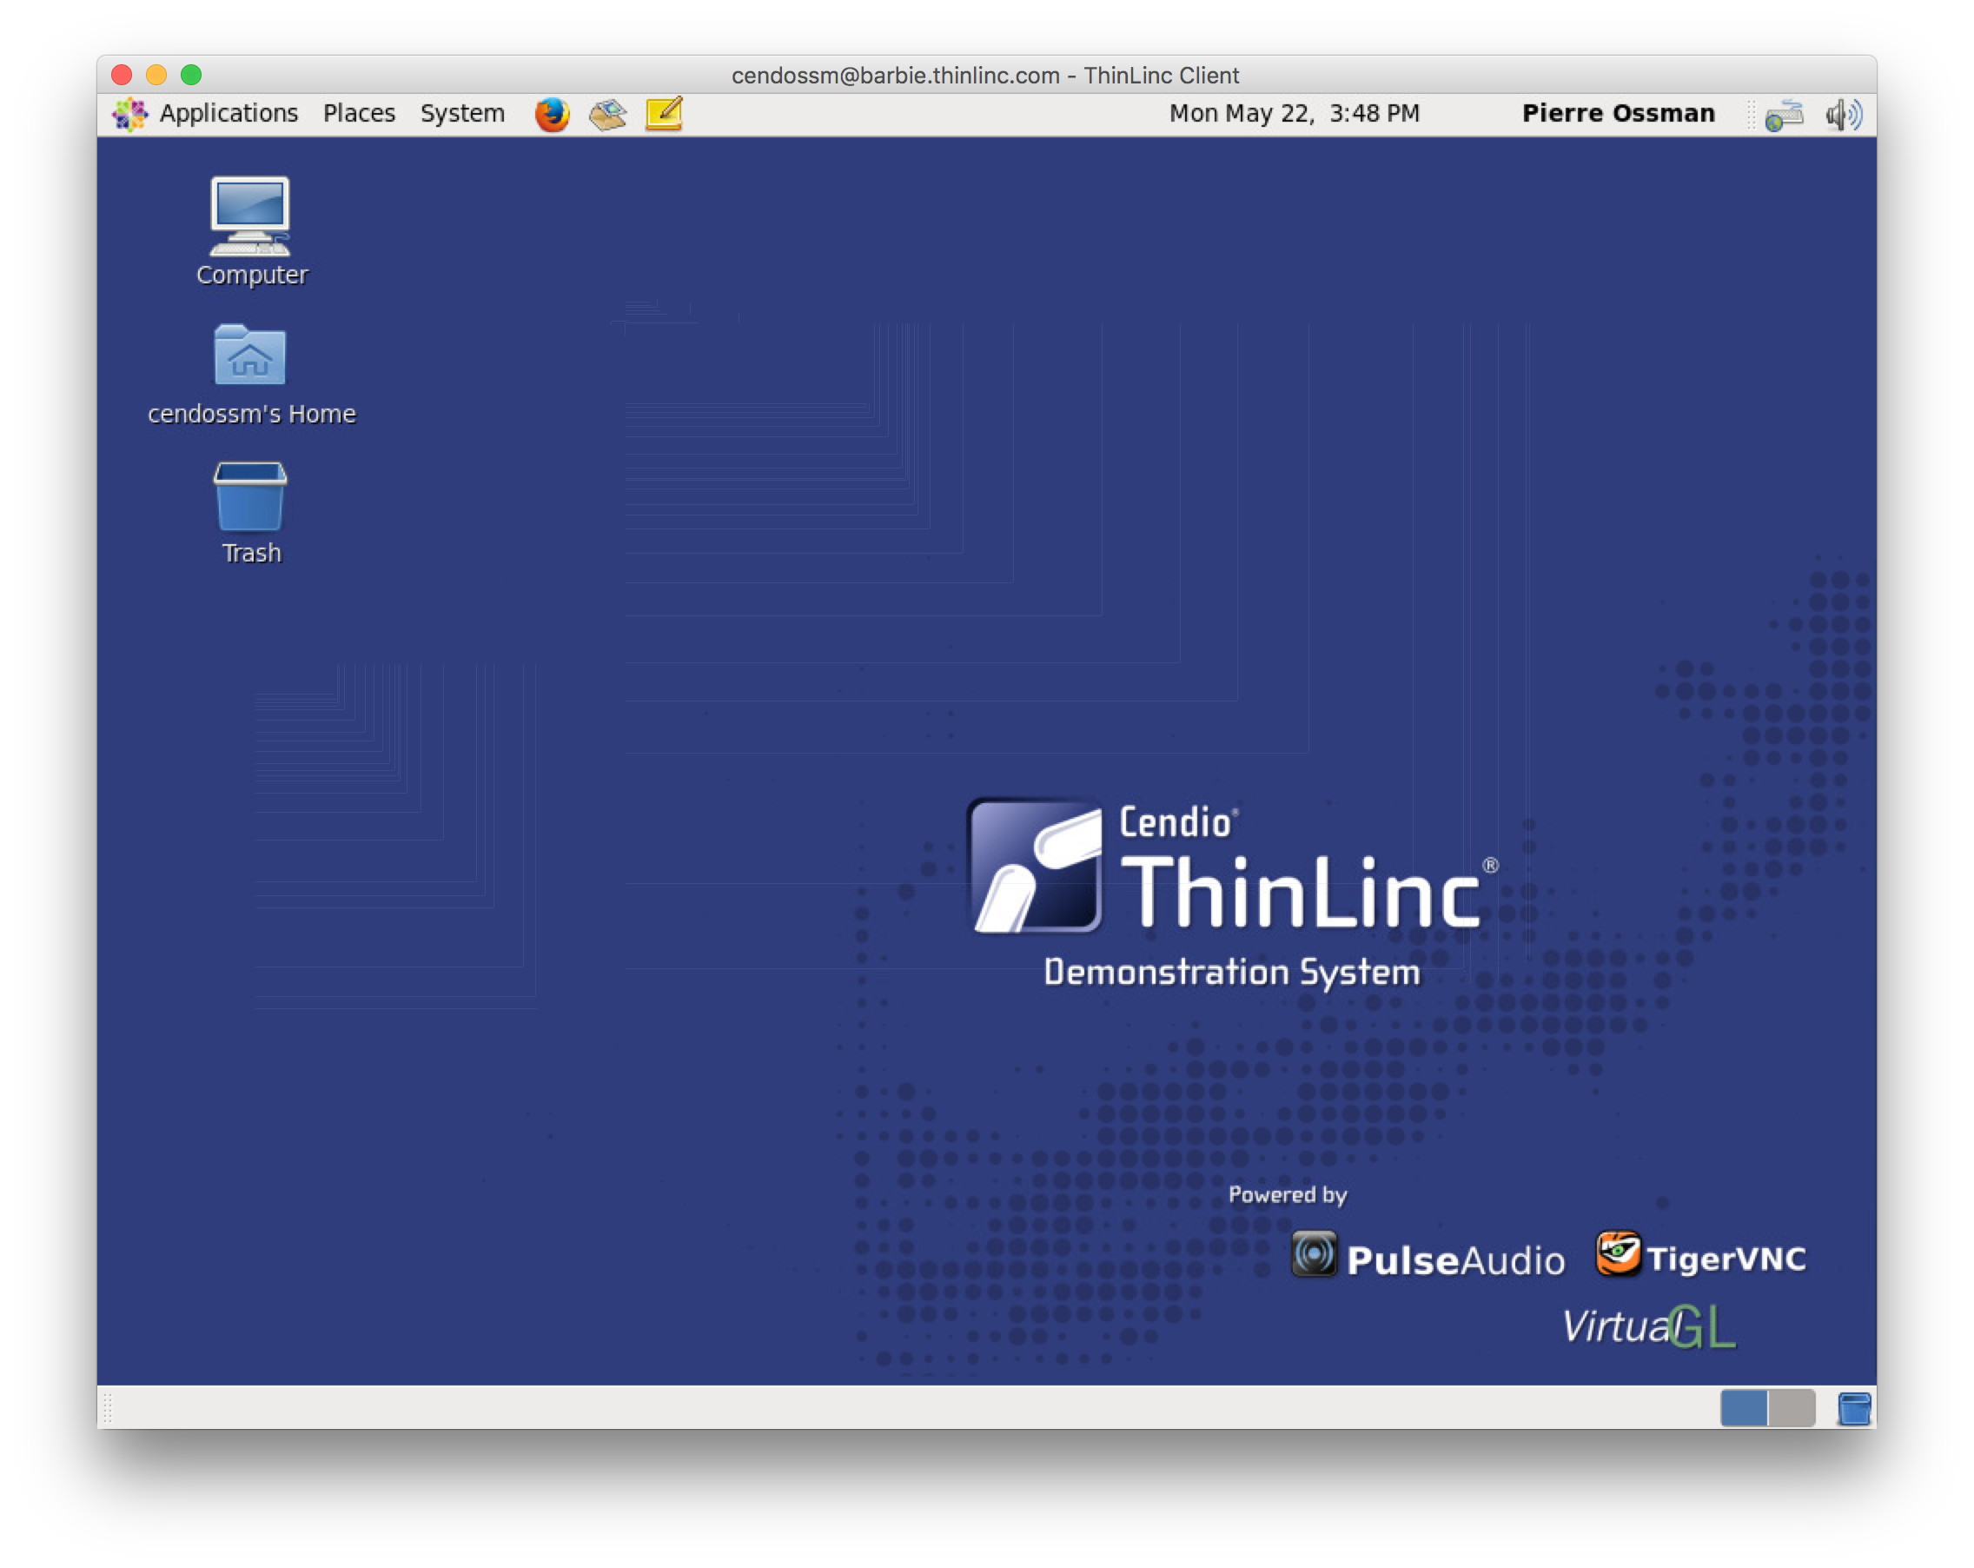Click the volume speaker tray icon
Screen dimensions: 1974x1568
[1843, 116]
